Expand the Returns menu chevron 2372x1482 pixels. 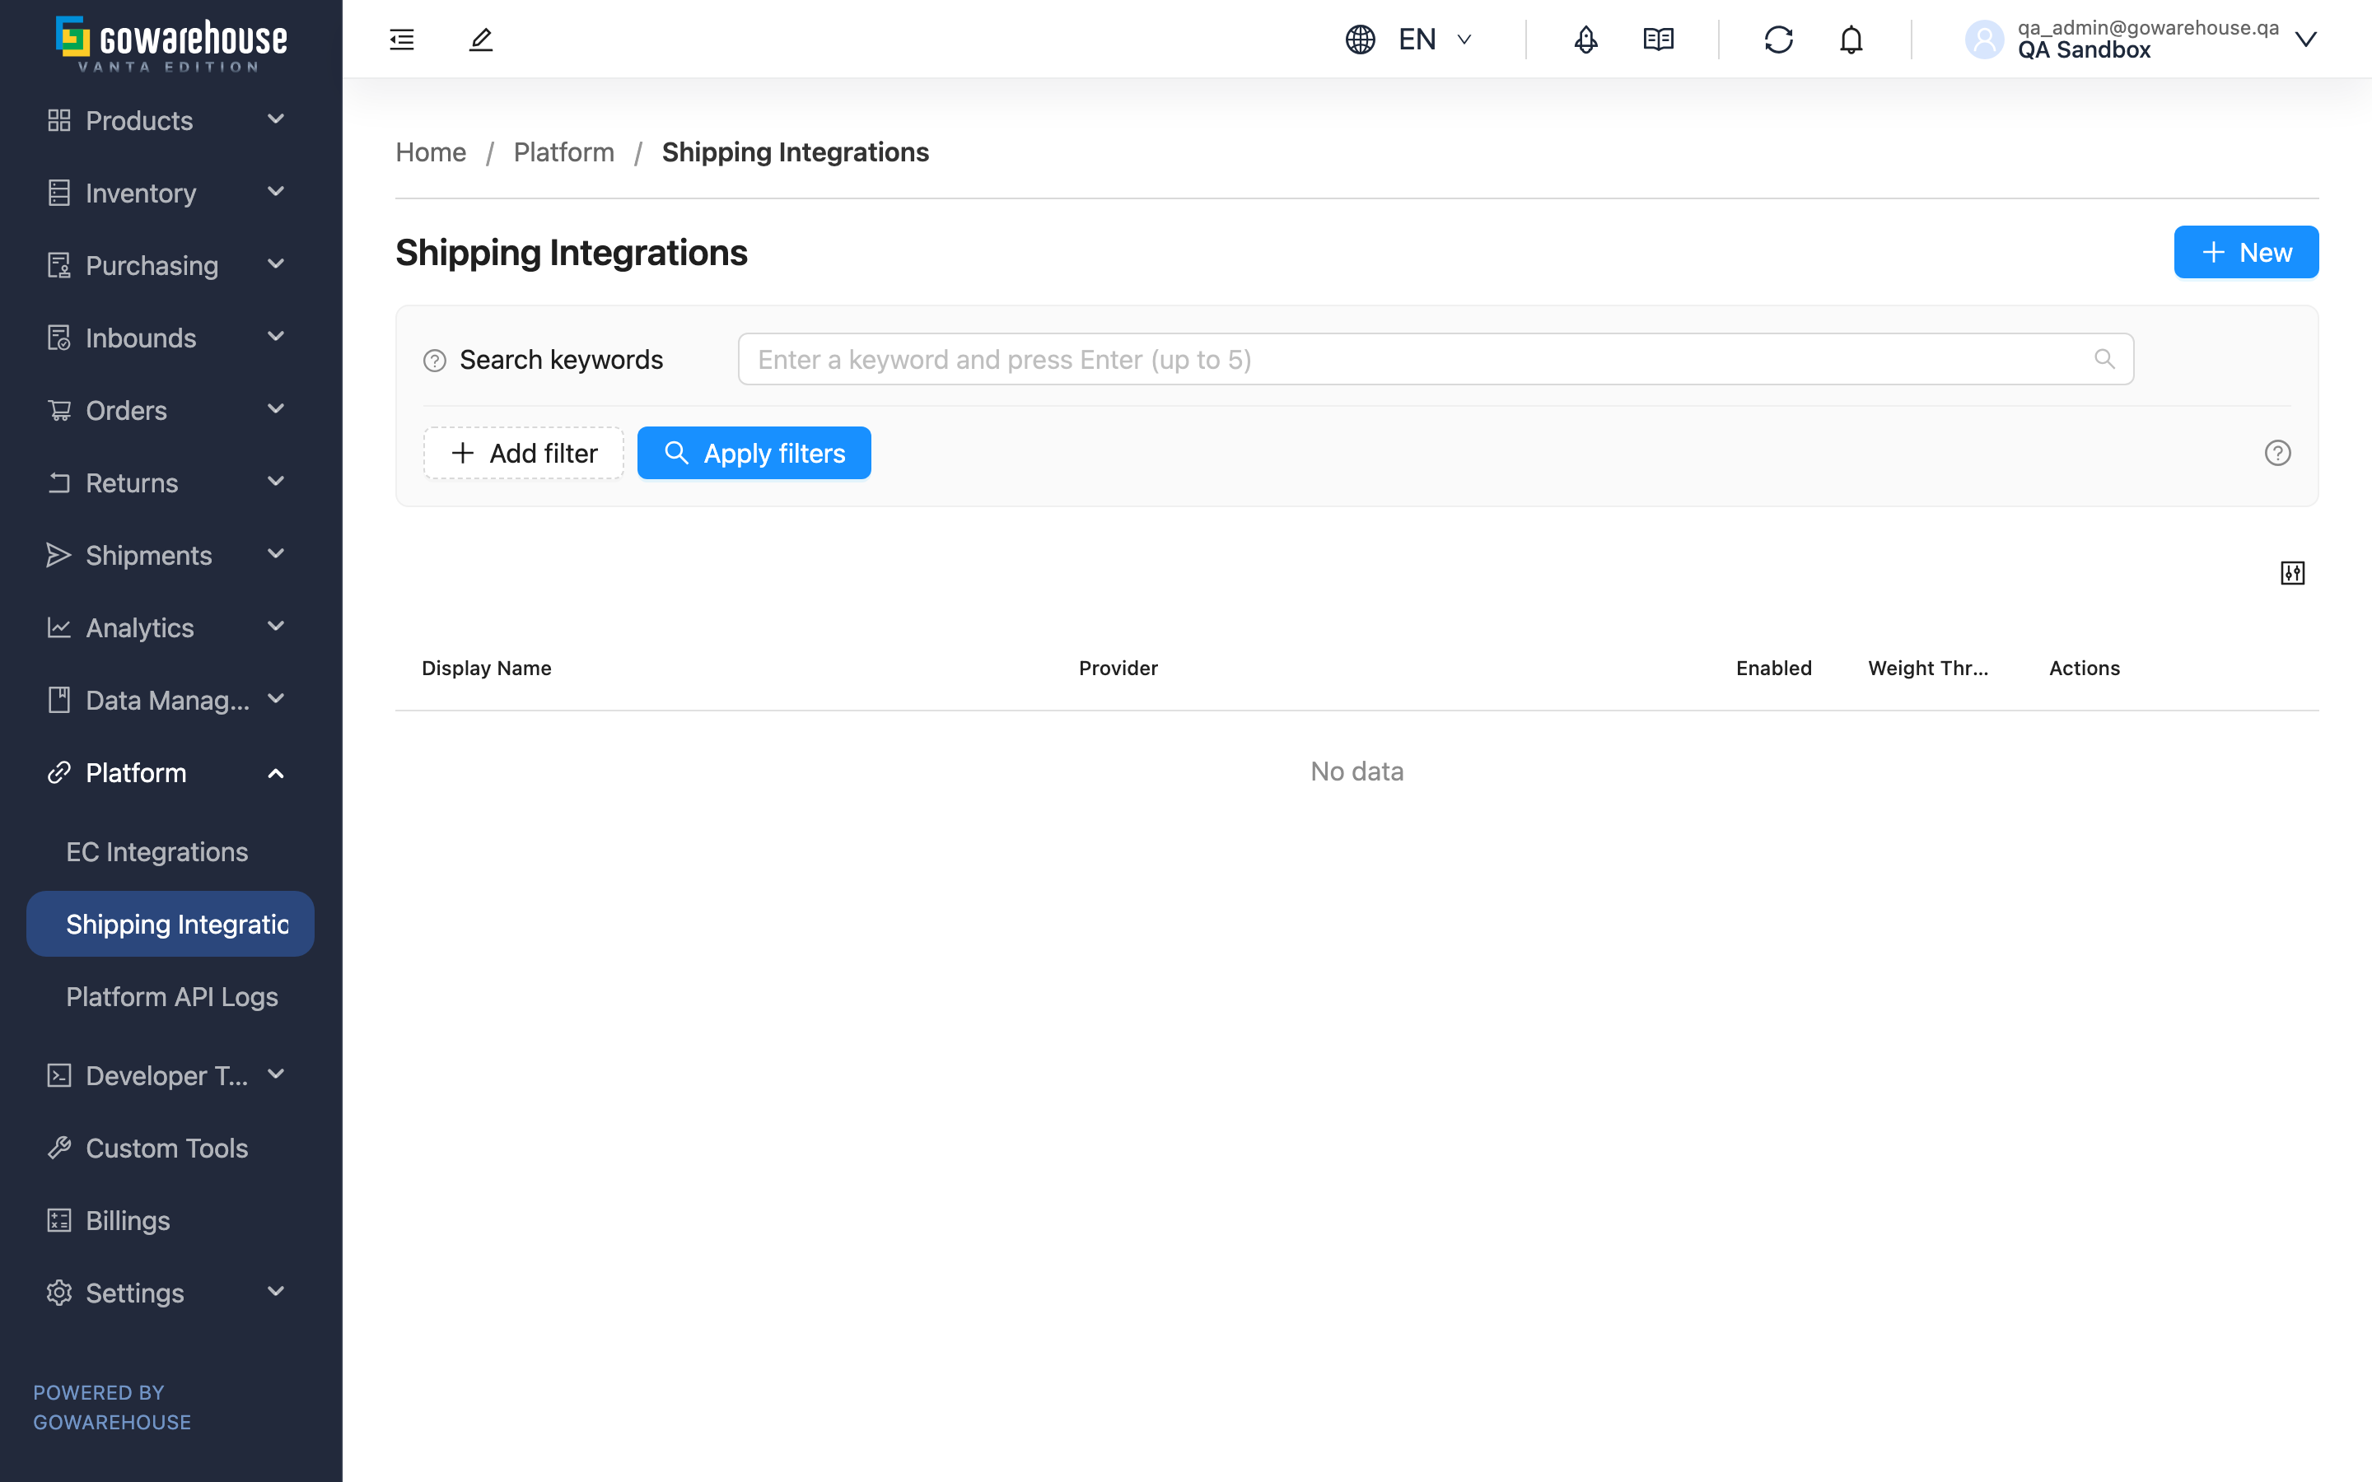[x=275, y=482]
